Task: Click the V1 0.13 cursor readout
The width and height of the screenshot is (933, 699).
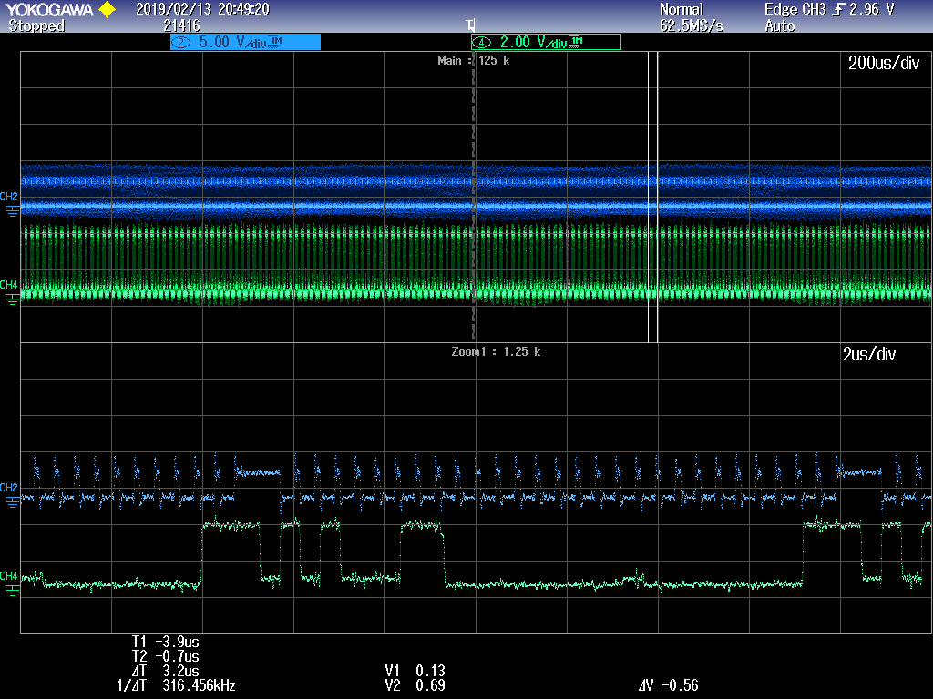Action: click(x=415, y=671)
